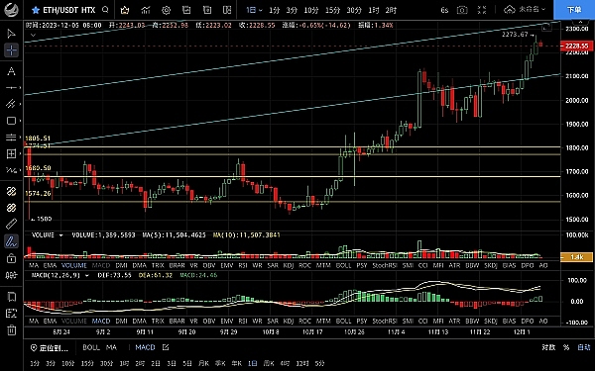Select the RSI tab in volume panel
The image size is (595, 371).
(243, 265)
